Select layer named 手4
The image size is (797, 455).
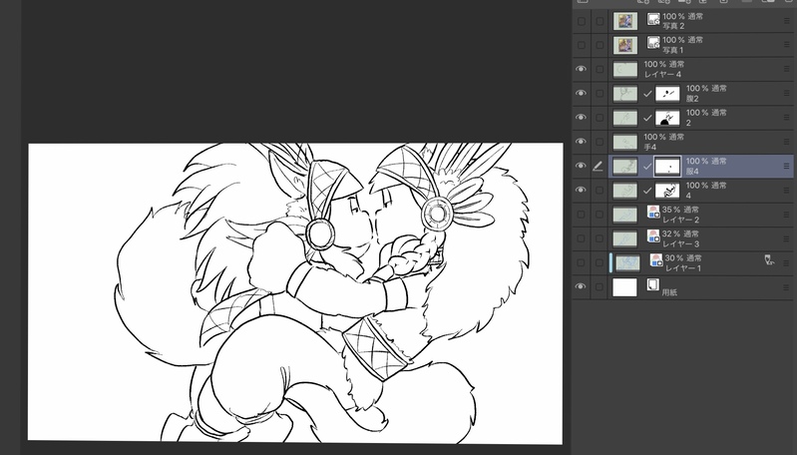(650, 147)
